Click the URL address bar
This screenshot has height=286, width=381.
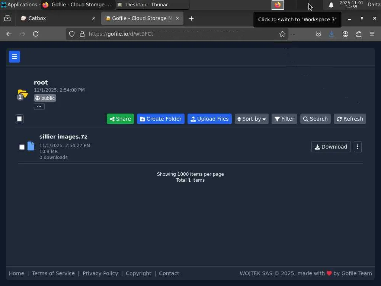[x=177, y=34]
